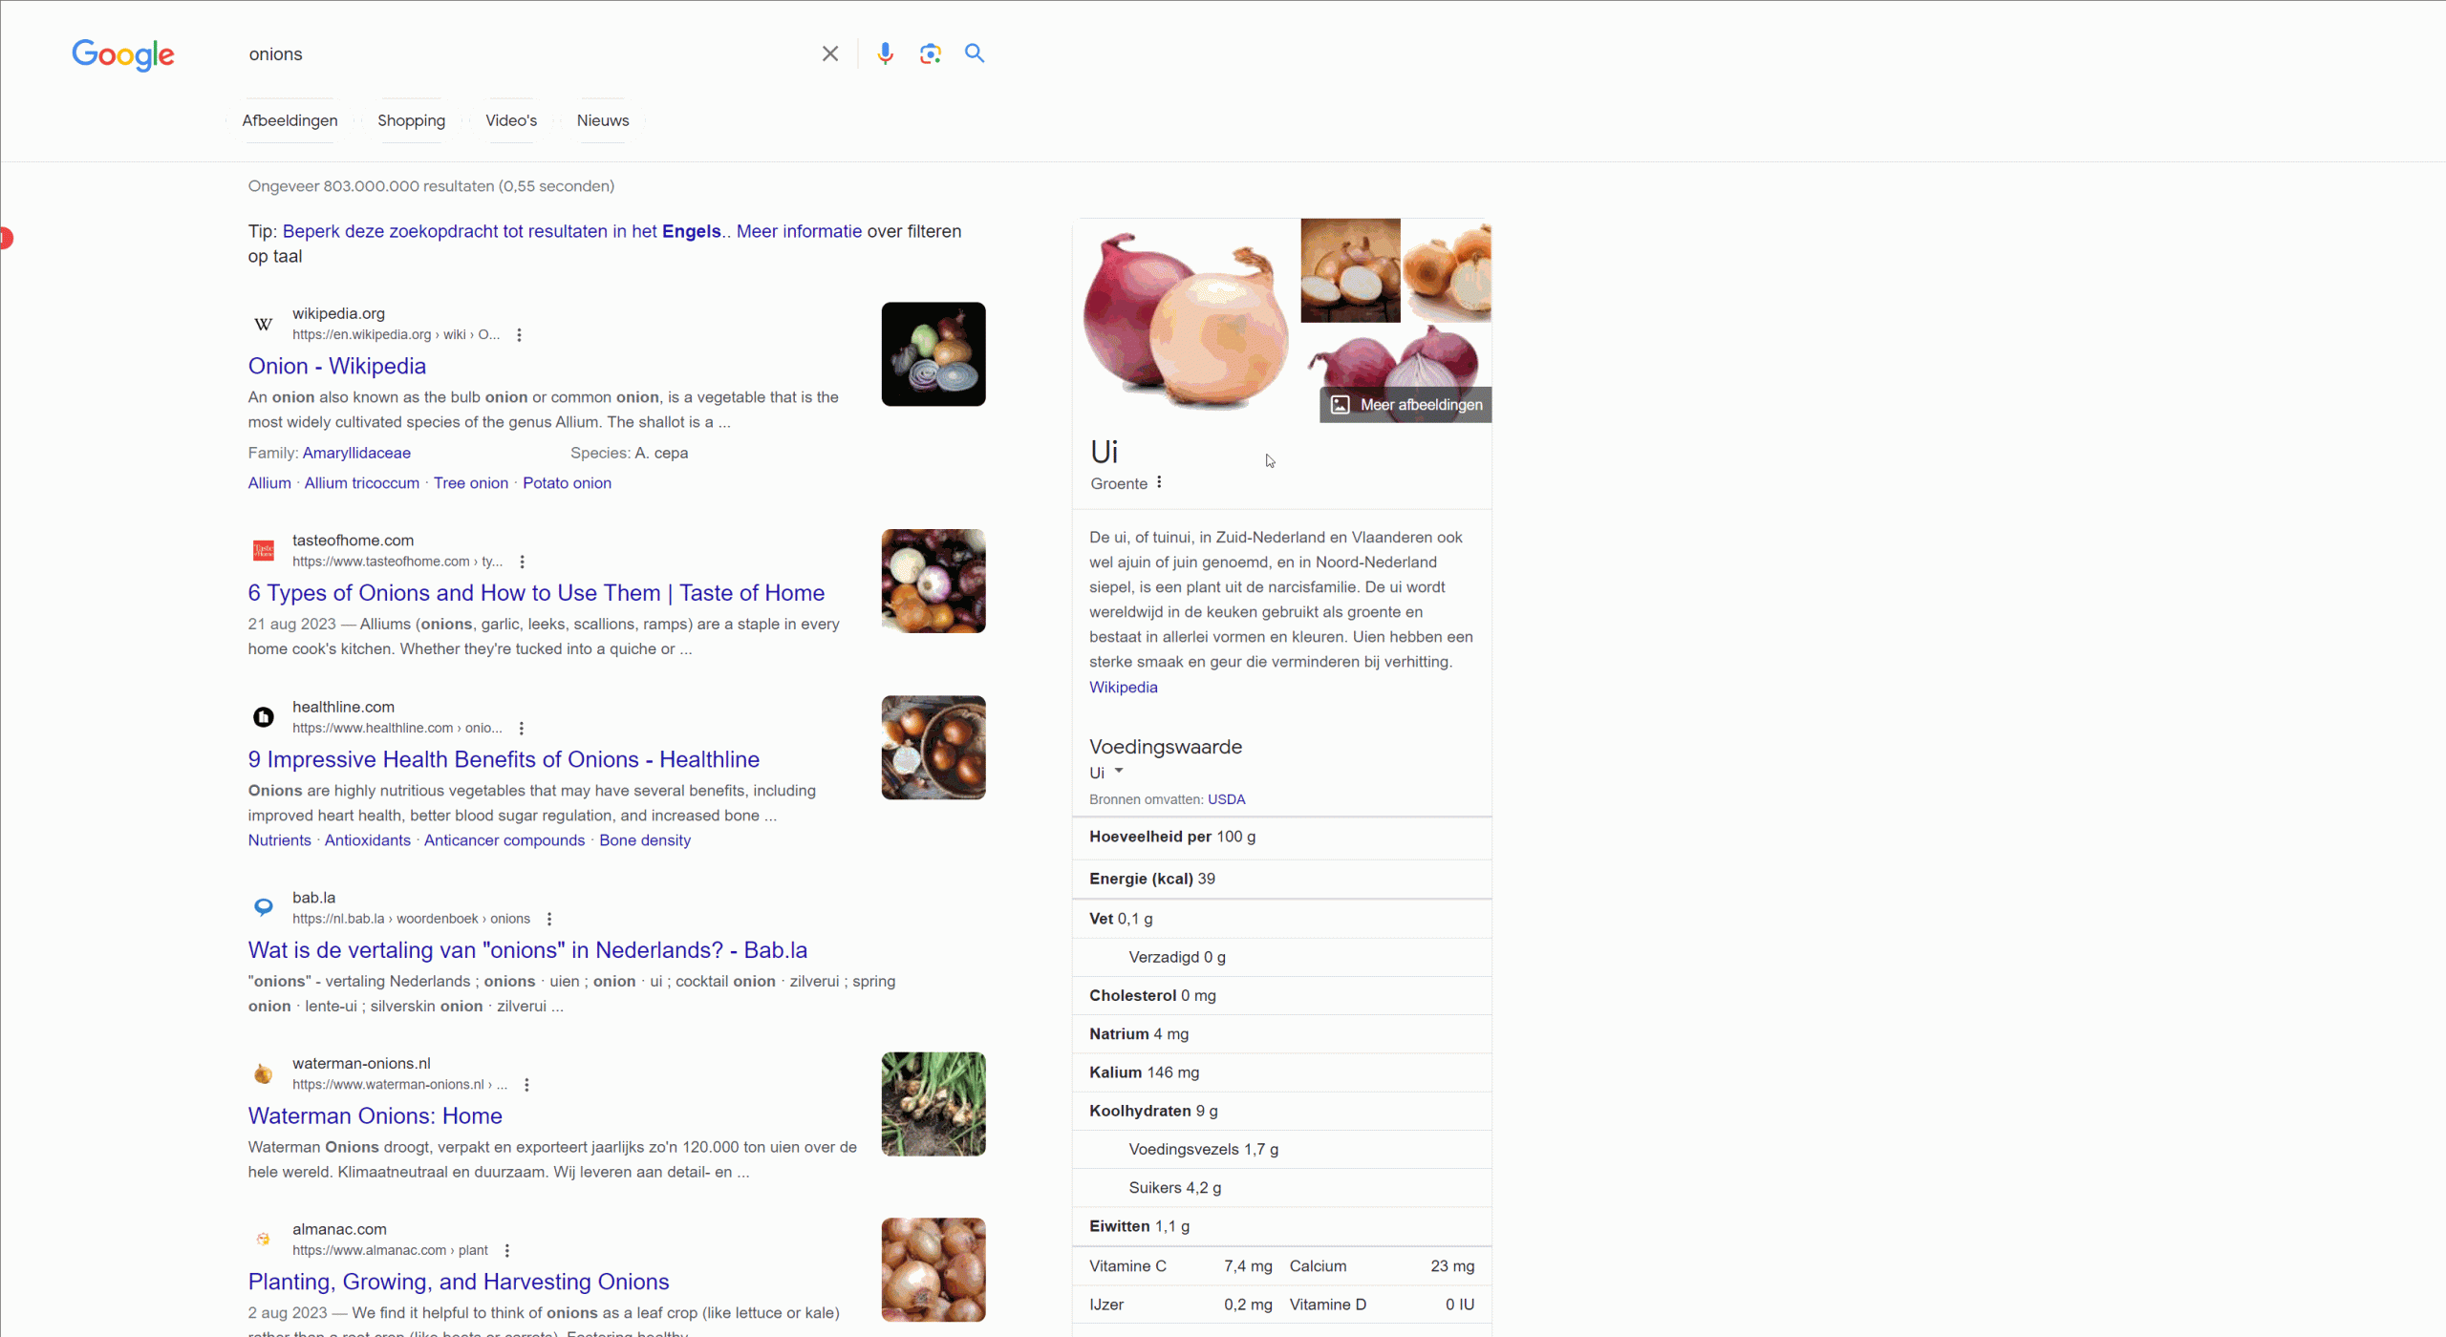Open the Wikipedia link in knowledge panel
This screenshot has width=2446, height=1337.
[x=1124, y=688]
